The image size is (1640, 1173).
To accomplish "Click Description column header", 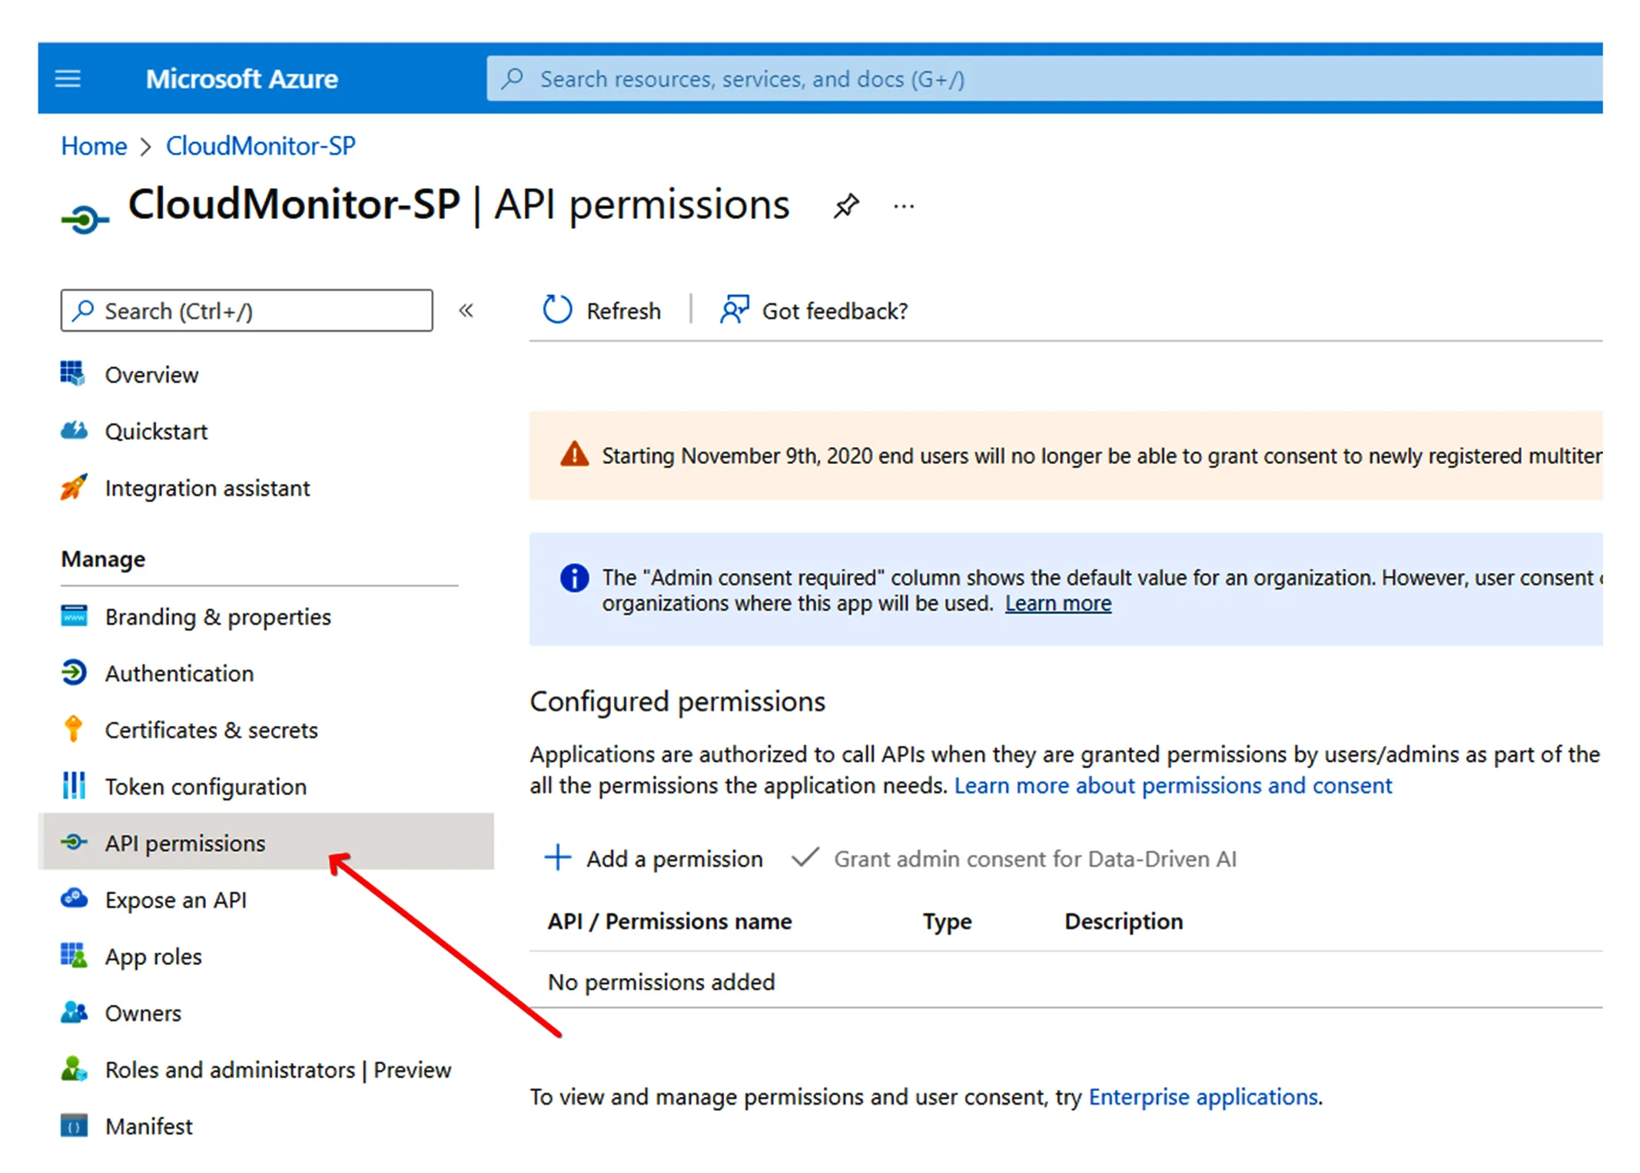I will coord(1124,922).
